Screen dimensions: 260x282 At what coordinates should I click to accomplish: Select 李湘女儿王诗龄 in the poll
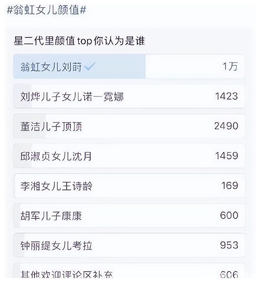coord(56,186)
